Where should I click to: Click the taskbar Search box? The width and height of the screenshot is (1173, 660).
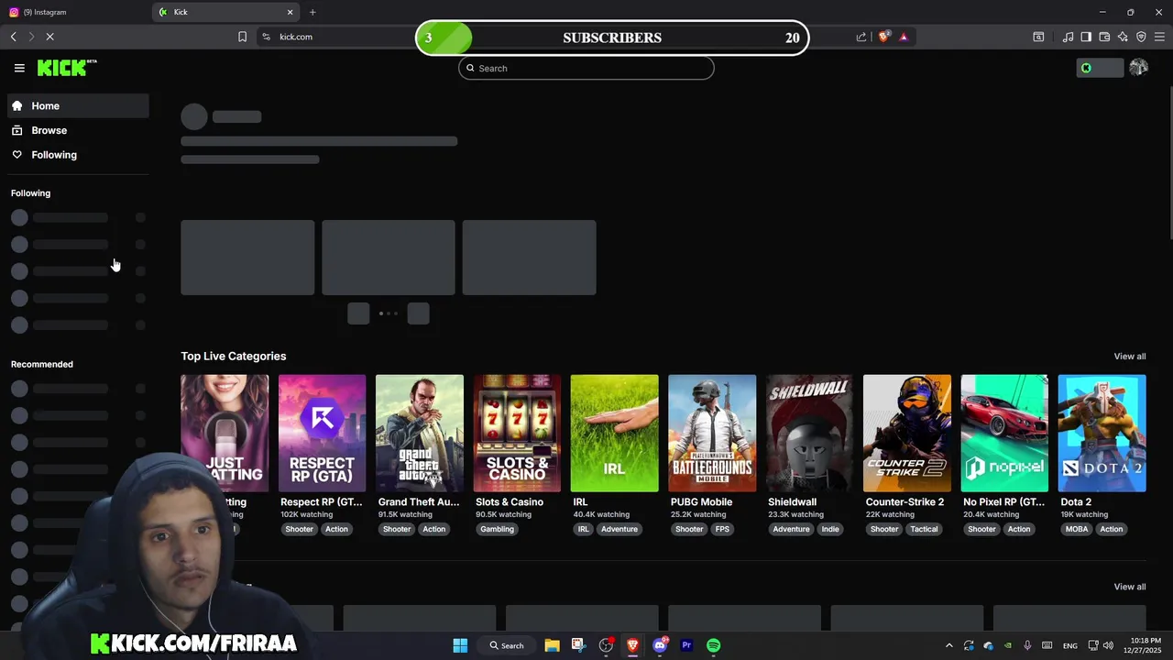507,645
